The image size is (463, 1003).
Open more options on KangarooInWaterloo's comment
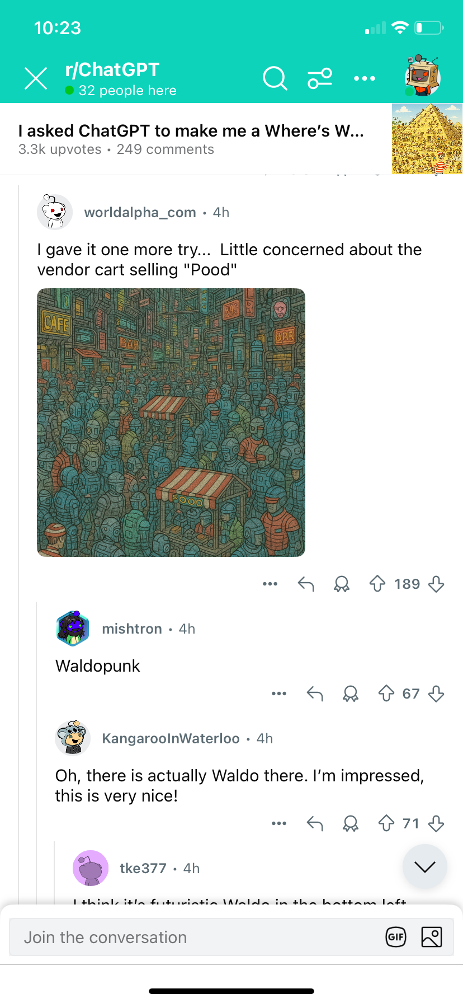pyautogui.click(x=279, y=823)
